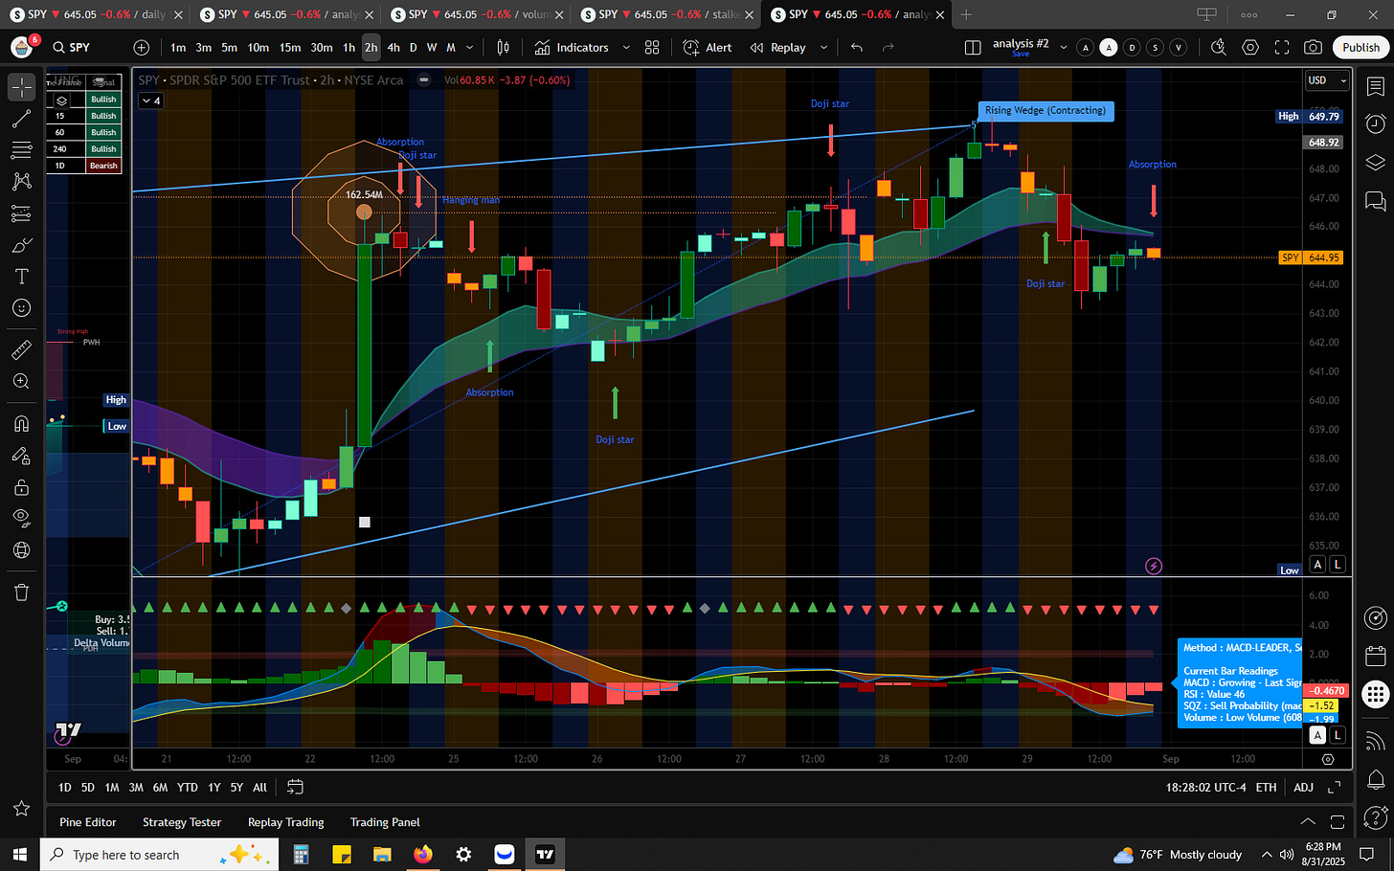Collapse the indicator legend showing 4

coord(151,100)
